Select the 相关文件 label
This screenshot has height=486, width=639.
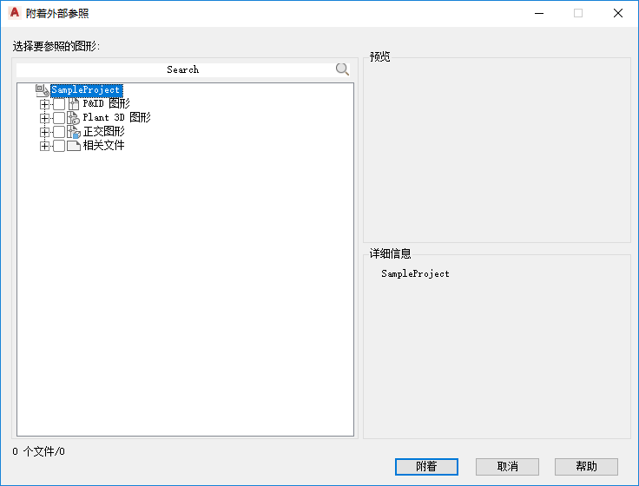click(104, 146)
